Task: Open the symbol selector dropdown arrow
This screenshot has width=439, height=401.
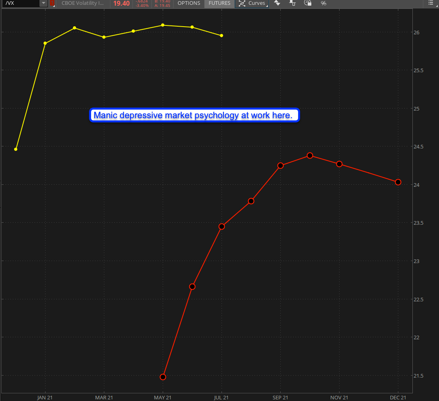Action: coord(43,3)
